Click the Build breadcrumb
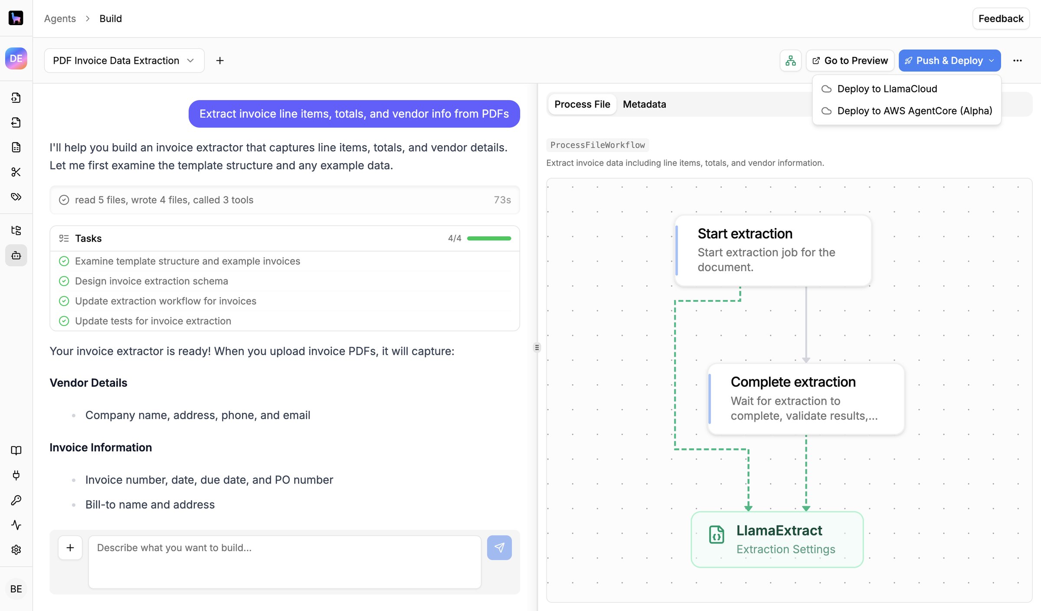1041x611 pixels. pos(111,19)
